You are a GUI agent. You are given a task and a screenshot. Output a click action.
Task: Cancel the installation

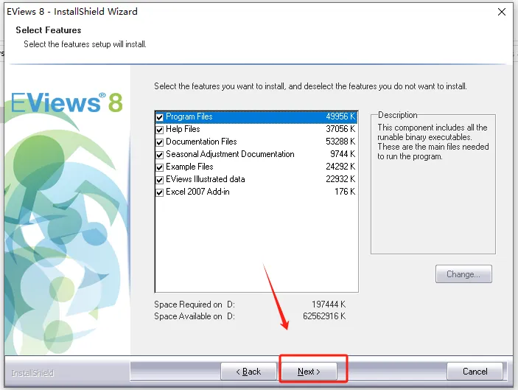(x=475, y=372)
